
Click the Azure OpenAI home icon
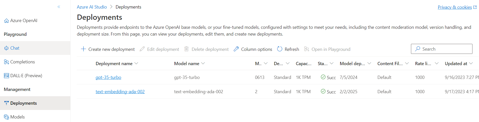point(7,21)
